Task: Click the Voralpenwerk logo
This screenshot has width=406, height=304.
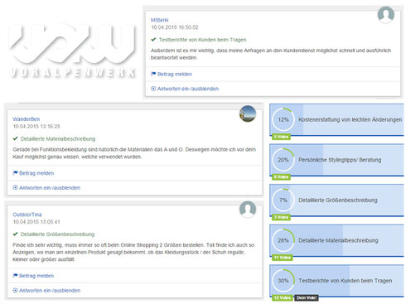Action: [73, 50]
